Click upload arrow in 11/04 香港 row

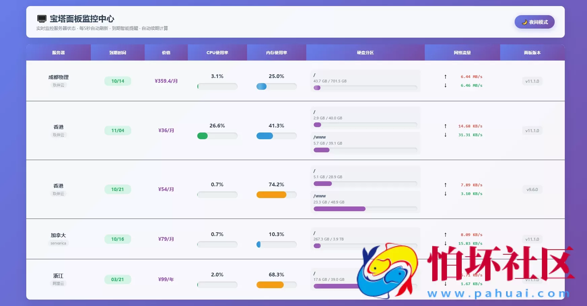click(x=445, y=126)
